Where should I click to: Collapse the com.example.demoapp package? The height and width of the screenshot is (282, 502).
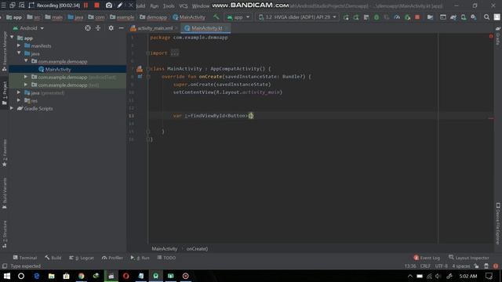pyautogui.click(x=26, y=61)
